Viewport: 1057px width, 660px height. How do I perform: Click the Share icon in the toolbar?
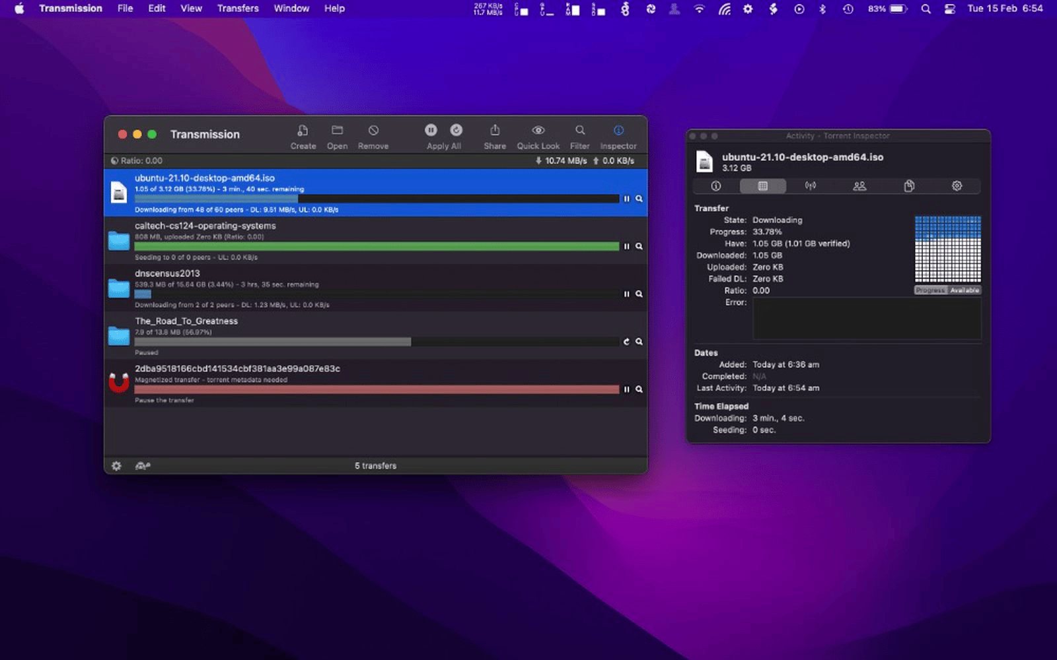[x=494, y=135]
